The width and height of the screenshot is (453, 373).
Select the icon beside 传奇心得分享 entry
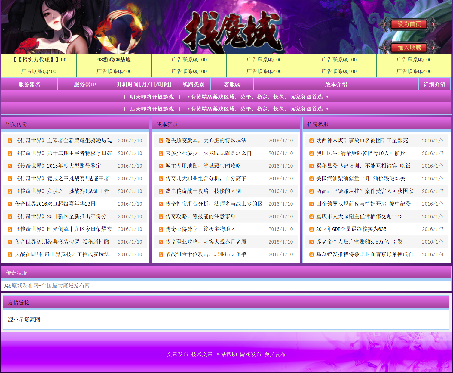click(160, 229)
